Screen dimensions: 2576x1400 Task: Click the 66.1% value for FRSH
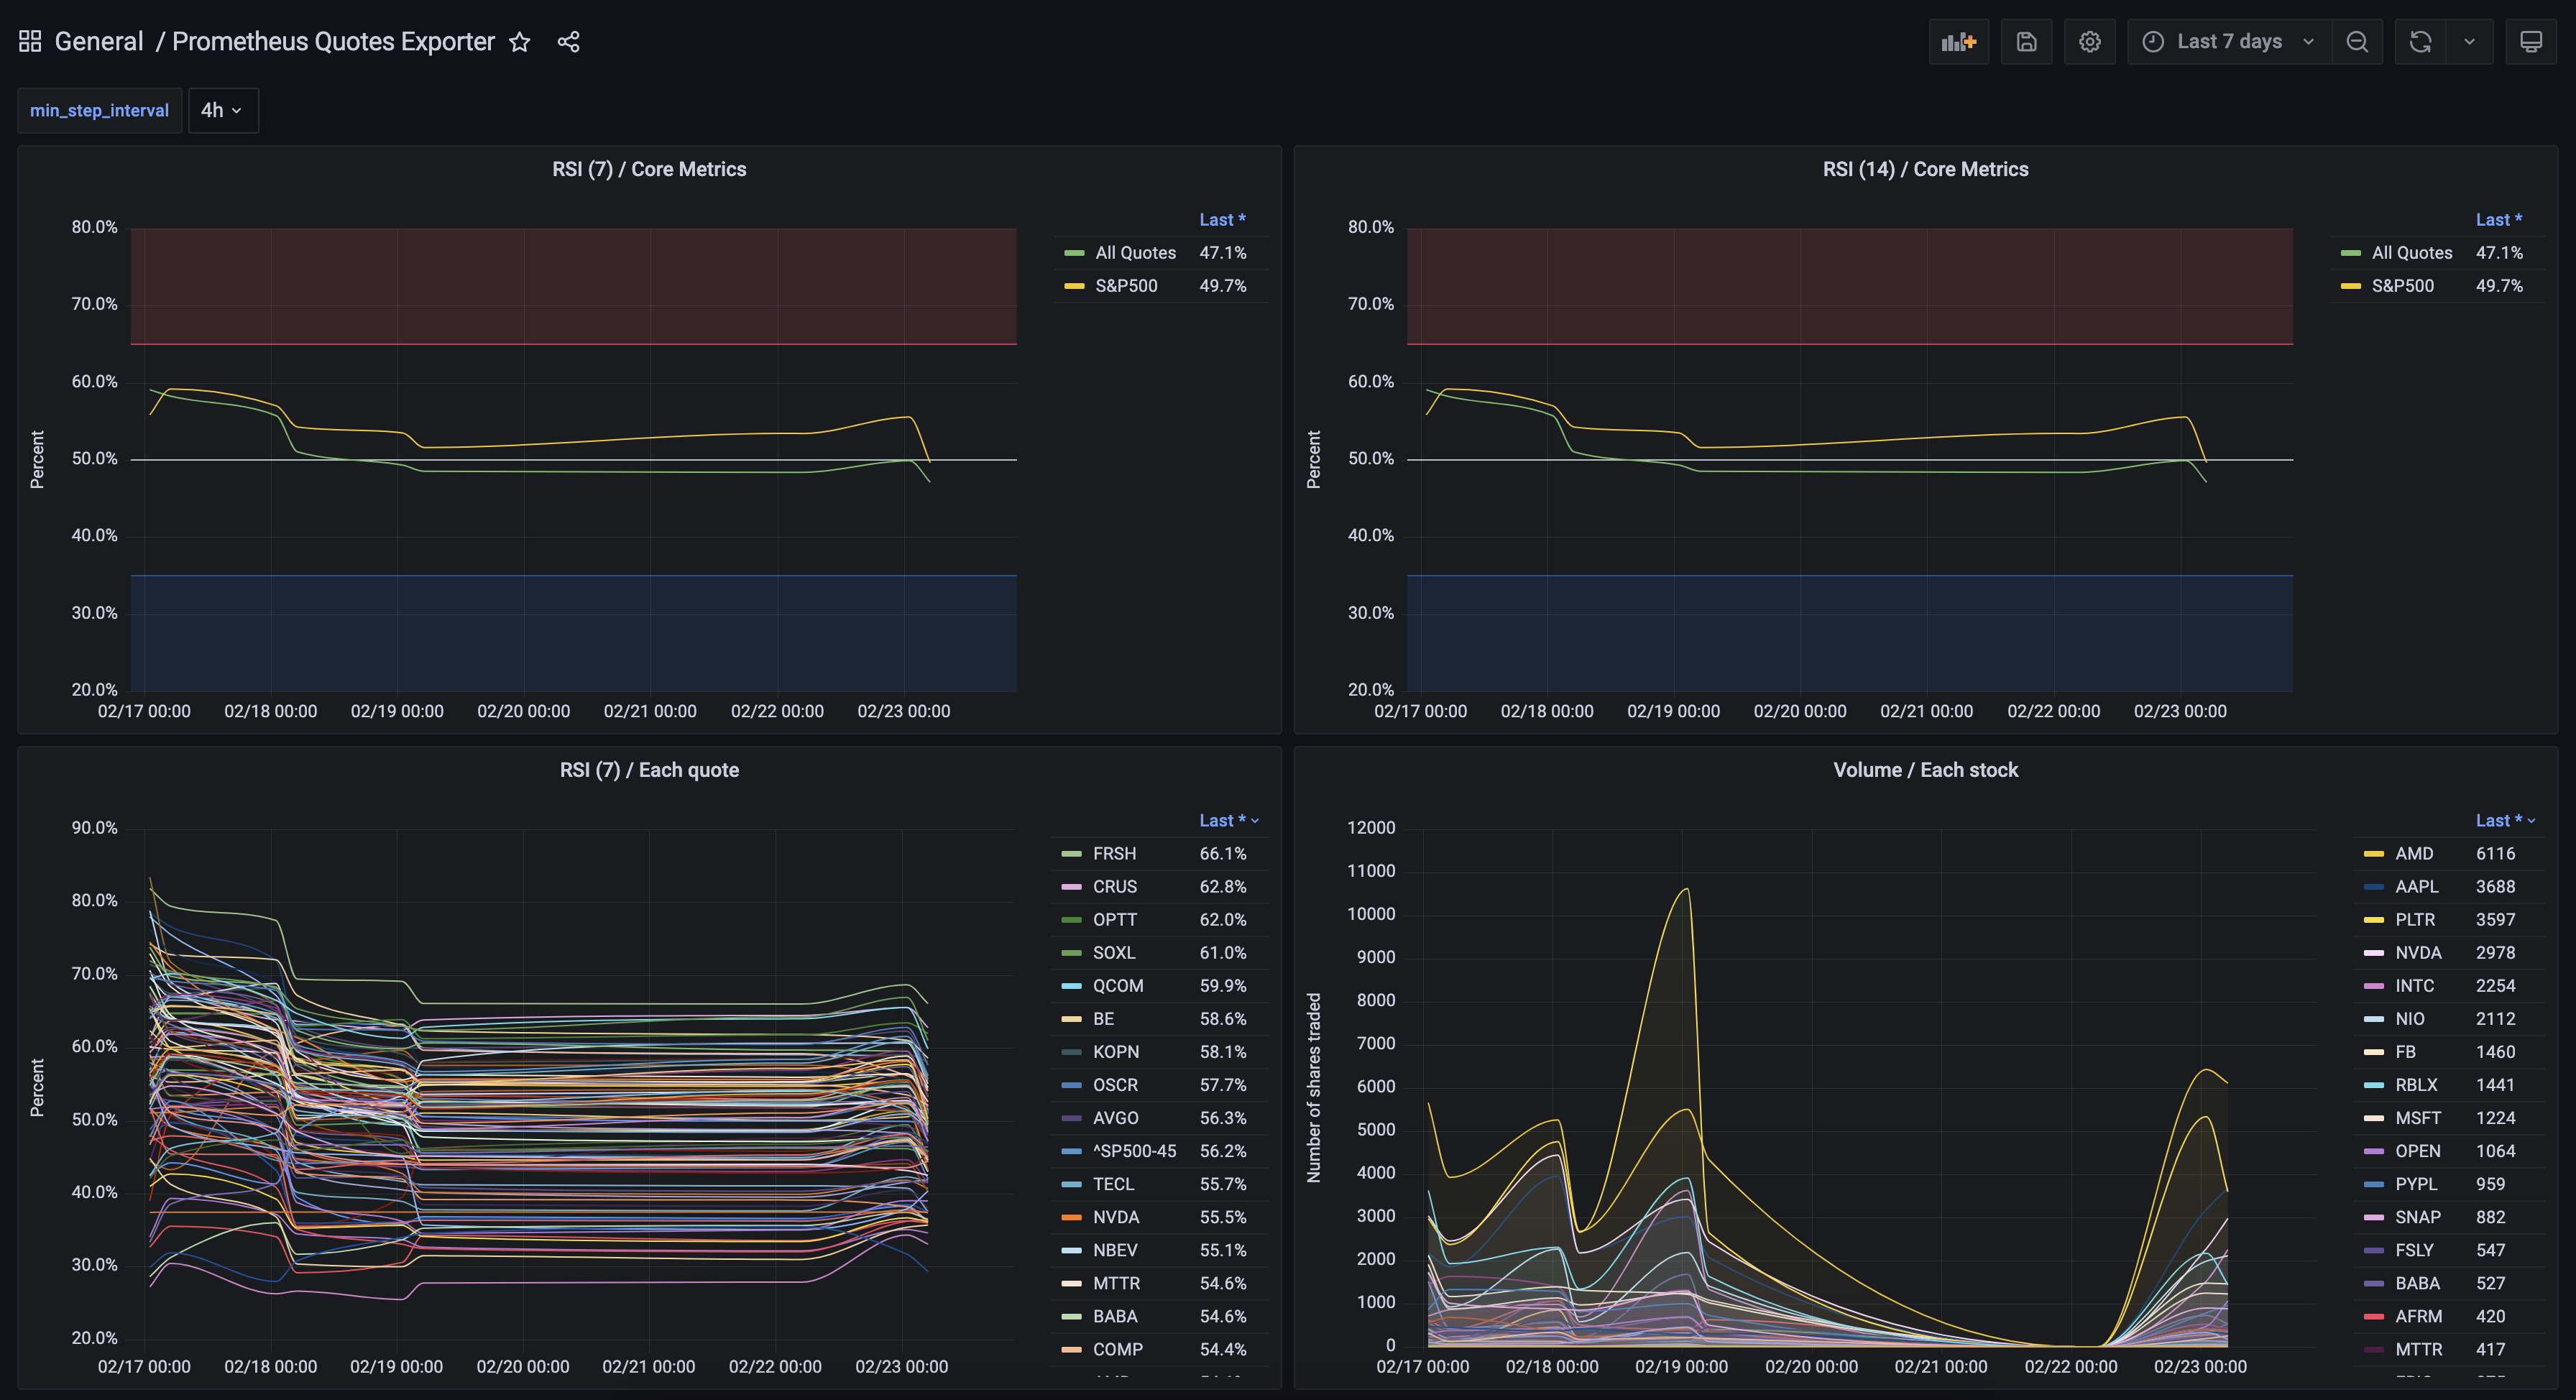1222,854
